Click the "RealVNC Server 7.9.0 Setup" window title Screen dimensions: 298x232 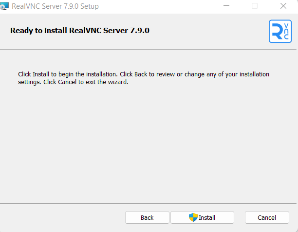55,6
